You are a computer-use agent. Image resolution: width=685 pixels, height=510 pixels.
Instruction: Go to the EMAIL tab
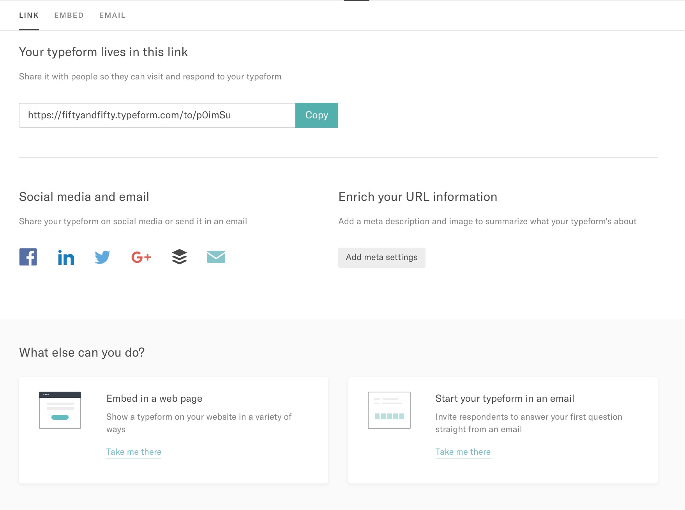click(112, 16)
